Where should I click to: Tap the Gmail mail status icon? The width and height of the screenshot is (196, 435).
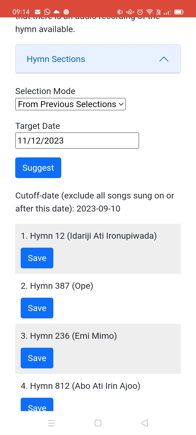point(38,12)
